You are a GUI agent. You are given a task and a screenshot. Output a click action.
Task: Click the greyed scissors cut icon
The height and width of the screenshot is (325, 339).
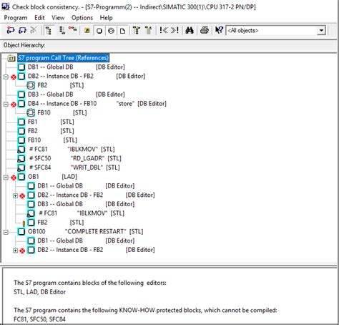tap(34, 30)
